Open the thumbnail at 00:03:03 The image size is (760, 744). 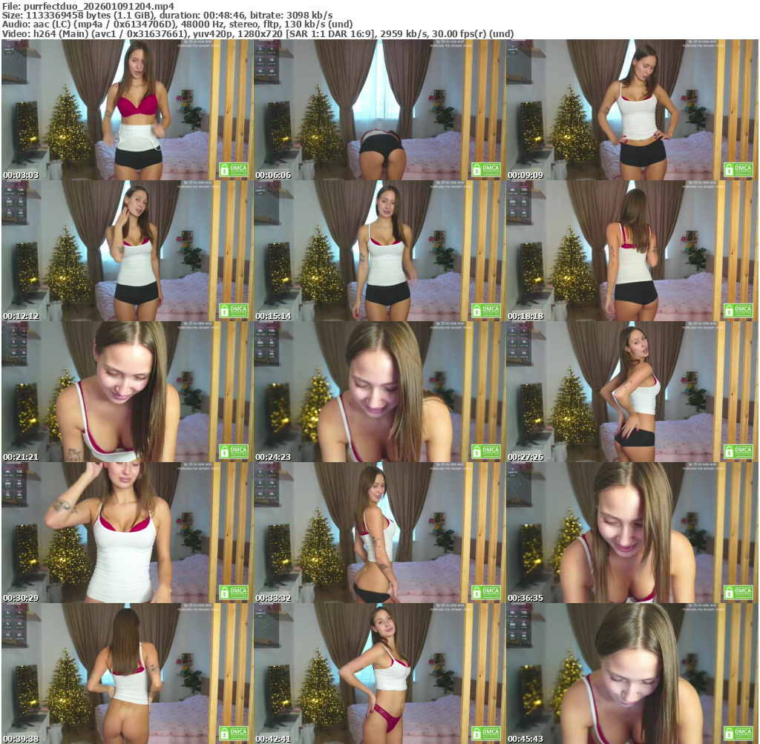[x=127, y=110]
